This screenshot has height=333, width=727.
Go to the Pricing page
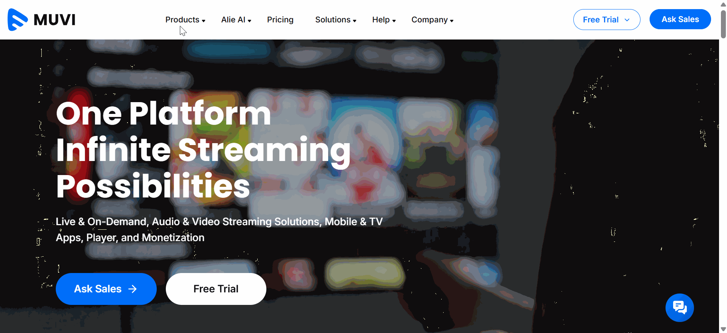coord(280,20)
